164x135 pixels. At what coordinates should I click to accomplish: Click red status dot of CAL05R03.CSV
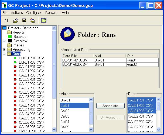pos(15,127)
